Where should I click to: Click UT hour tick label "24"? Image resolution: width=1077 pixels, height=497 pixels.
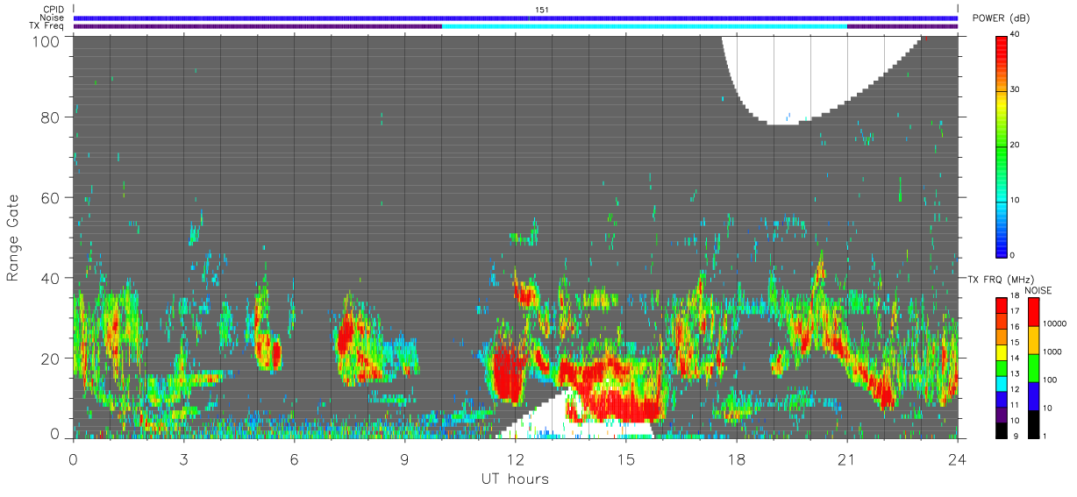tap(958, 458)
